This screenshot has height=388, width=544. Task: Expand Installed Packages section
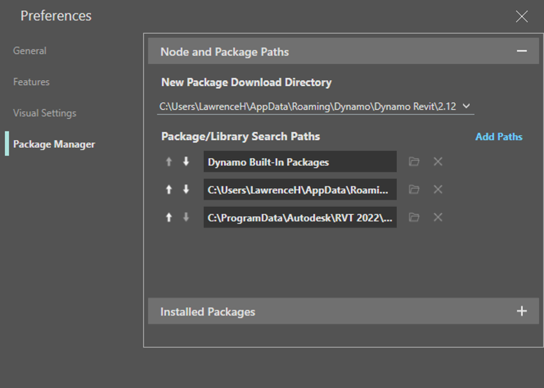click(x=522, y=311)
